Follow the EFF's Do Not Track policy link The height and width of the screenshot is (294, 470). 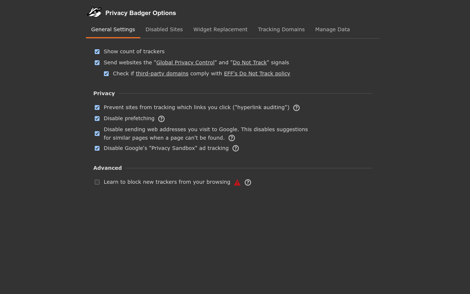tap(257, 73)
